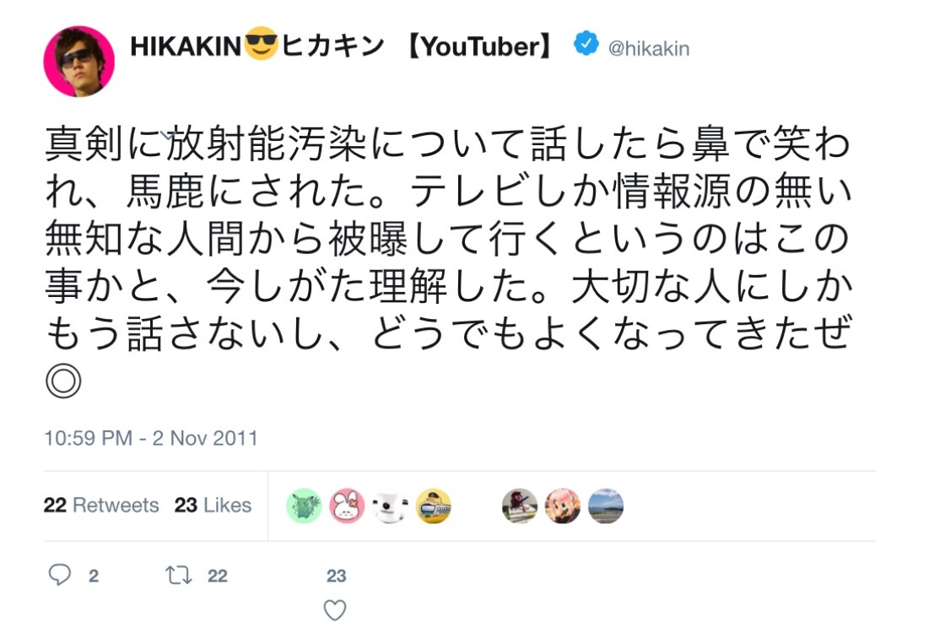Image resolution: width=929 pixels, height=627 pixels.
Task: Open the green creature liker avatar
Action: [x=304, y=506]
